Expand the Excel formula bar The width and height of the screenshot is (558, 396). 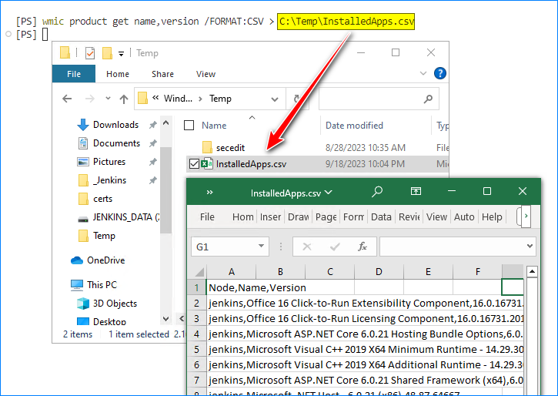coord(530,246)
